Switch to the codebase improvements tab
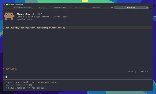Screen dimensions: 156x94 [22, 8]
